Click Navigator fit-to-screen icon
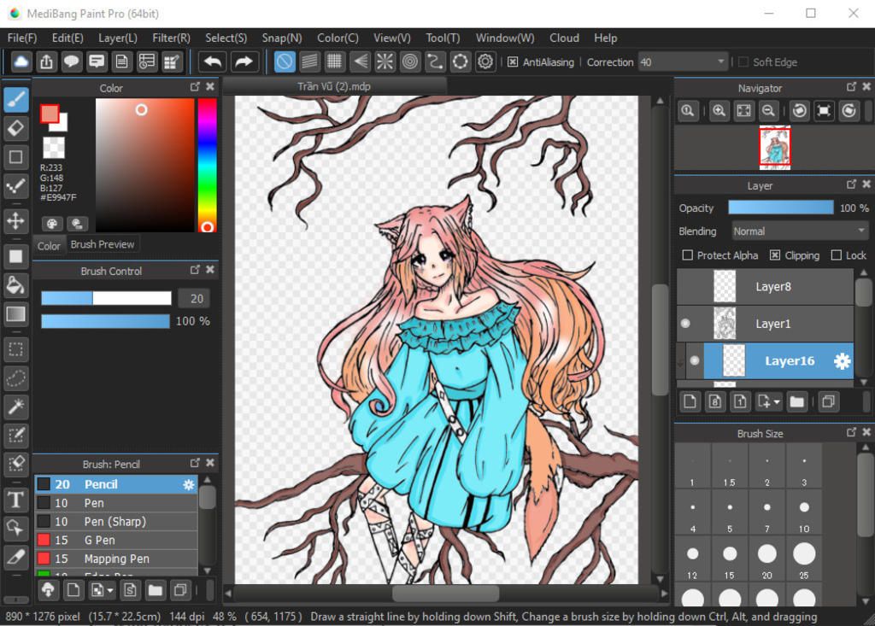The width and height of the screenshot is (875, 626). click(744, 110)
